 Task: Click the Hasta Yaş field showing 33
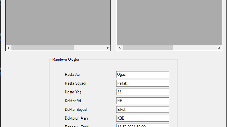(143, 92)
